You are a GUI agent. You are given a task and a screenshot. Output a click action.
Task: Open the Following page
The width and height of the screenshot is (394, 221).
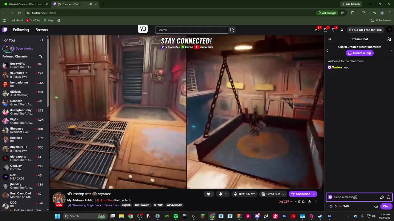21,30
